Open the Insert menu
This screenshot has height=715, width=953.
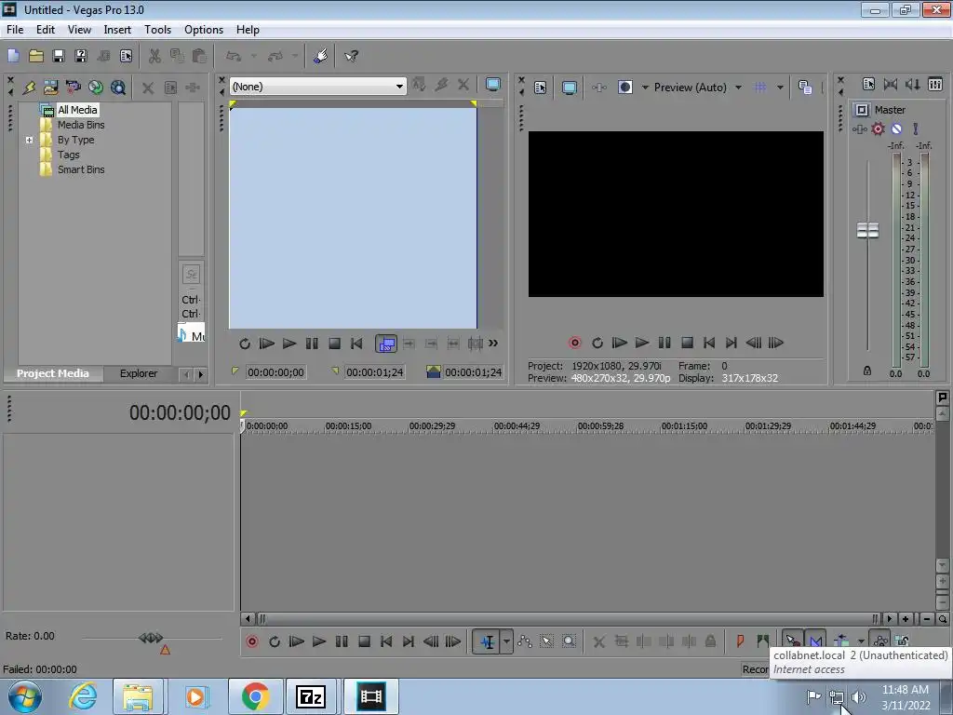coord(117,29)
